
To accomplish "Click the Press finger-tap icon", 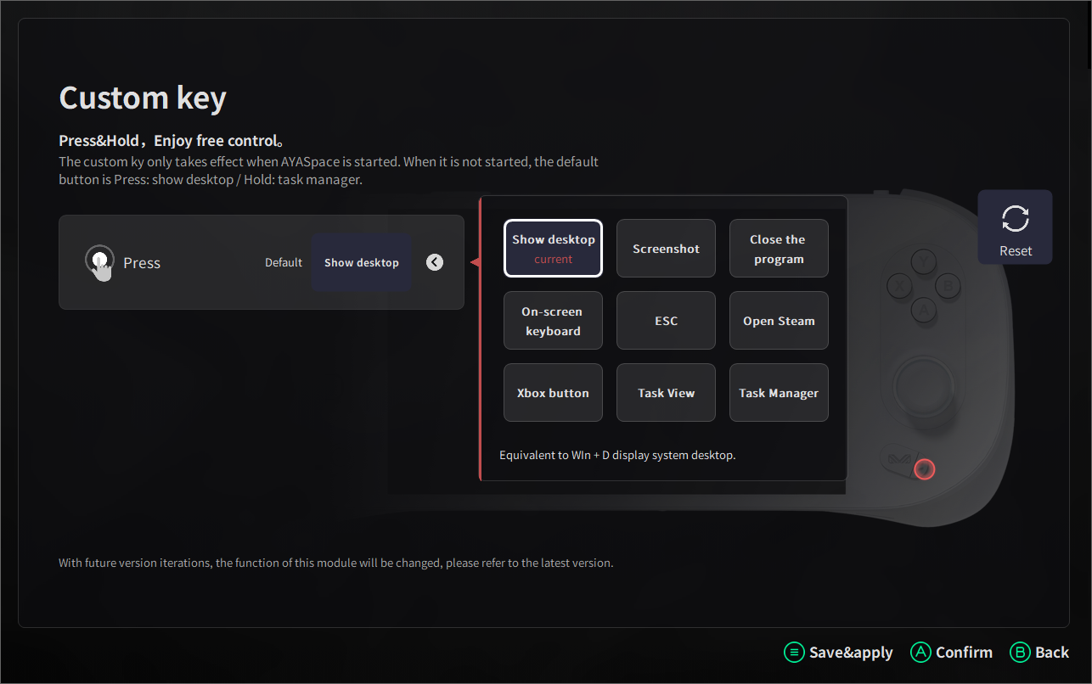I will tap(100, 263).
